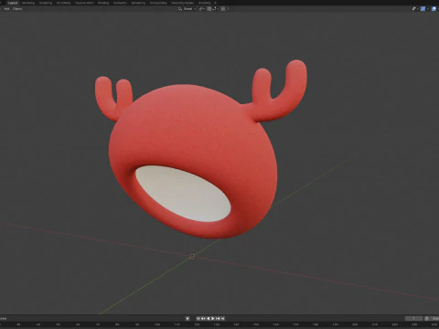Play animation in reverse

click(x=209, y=318)
